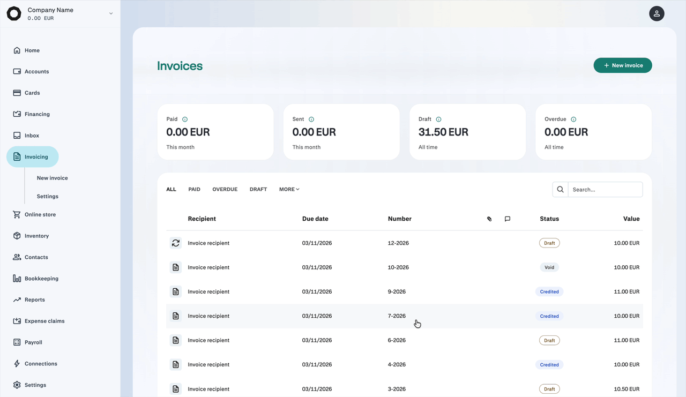
Task: Click the Paid info icon
Action: (x=185, y=119)
